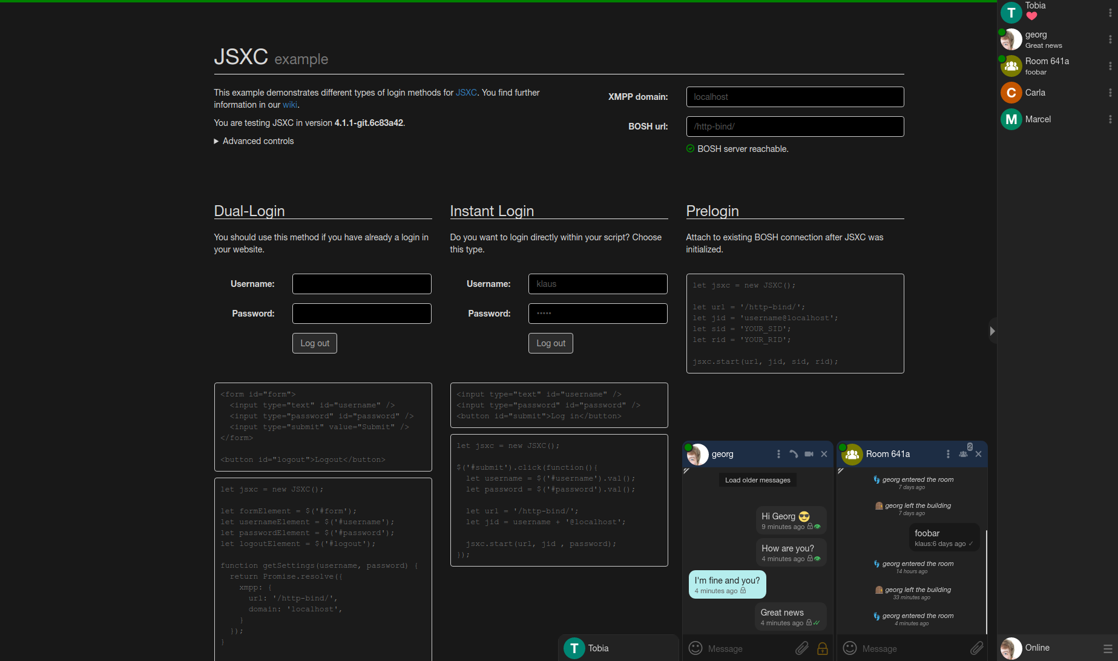Toggle encryption padlock in georg chat
This screenshot has width=1118, height=661.
[823, 648]
